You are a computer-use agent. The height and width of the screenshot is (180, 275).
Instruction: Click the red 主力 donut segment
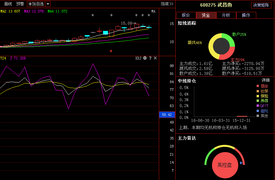[x=228, y=55]
